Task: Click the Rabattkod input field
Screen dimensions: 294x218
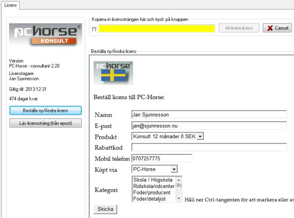Action: (x=209, y=147)
